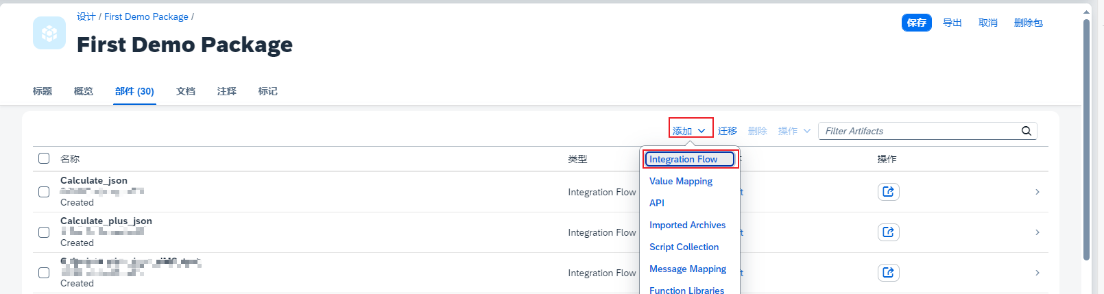The image size is (1104, 294).
Task: Click into the Filter Artifacts search field
Action: click(919, 131)
